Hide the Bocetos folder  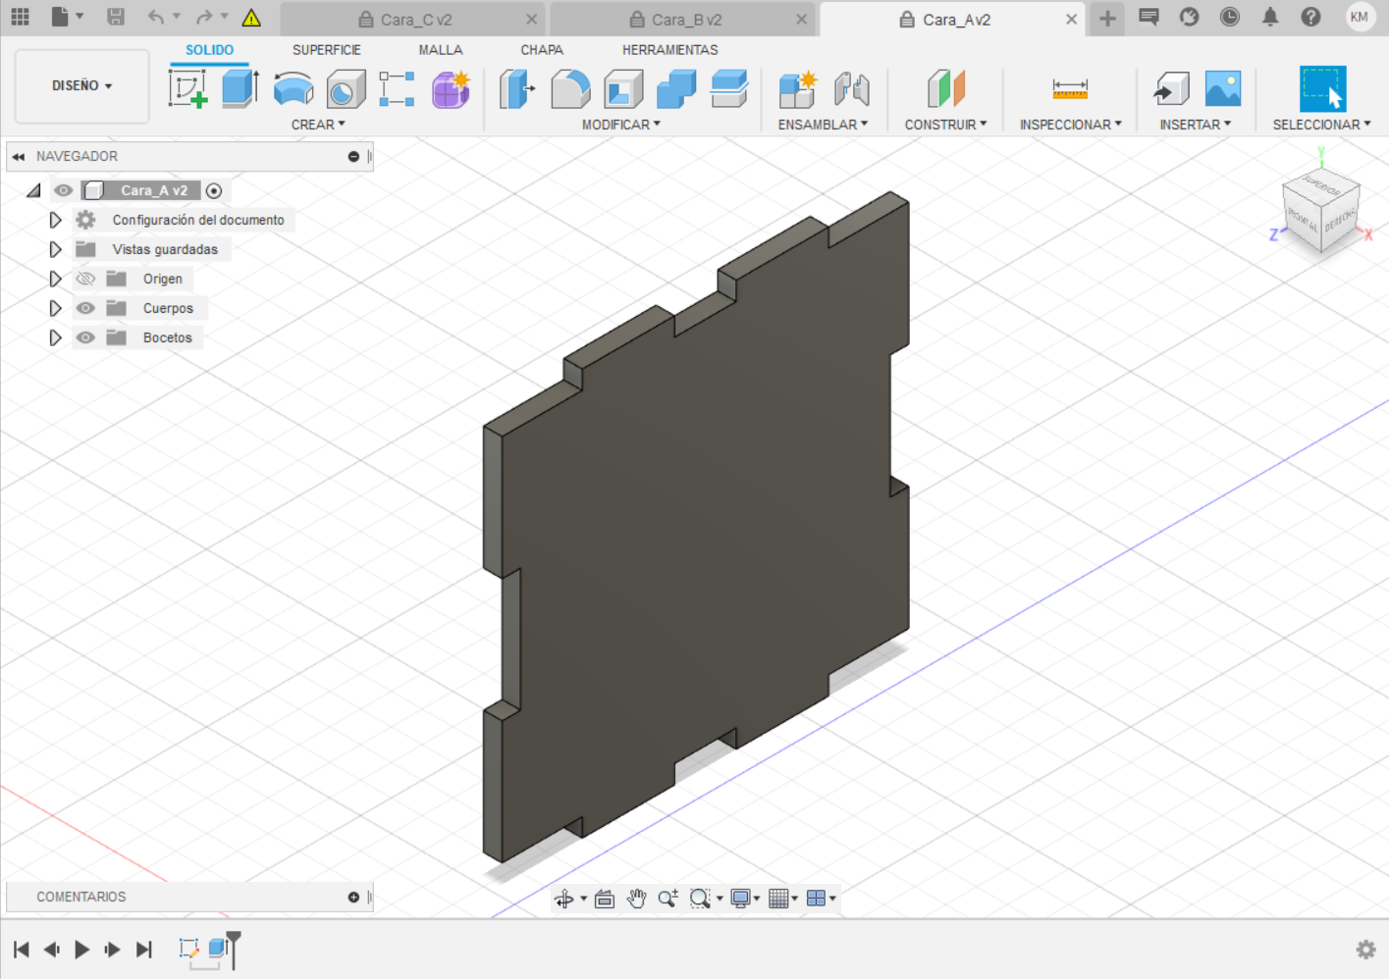point(85,337)
